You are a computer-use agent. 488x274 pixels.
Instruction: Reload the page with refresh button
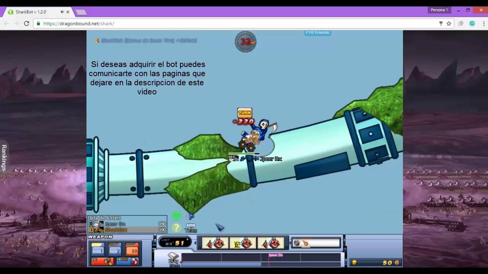pyautogui.click(x=26, y=24)
